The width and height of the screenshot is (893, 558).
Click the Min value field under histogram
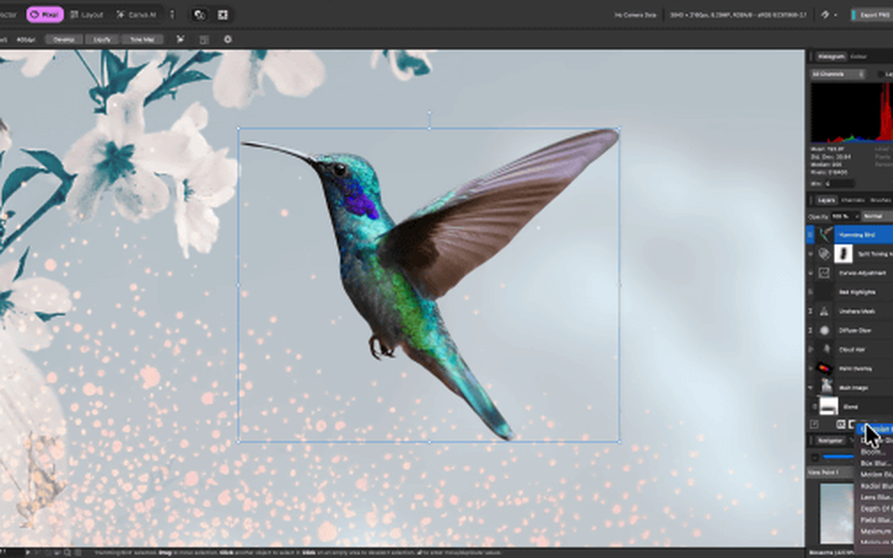pyautogui.click(x=839, y=183)
